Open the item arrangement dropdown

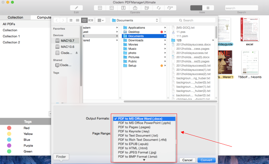[x=101, y=20]
